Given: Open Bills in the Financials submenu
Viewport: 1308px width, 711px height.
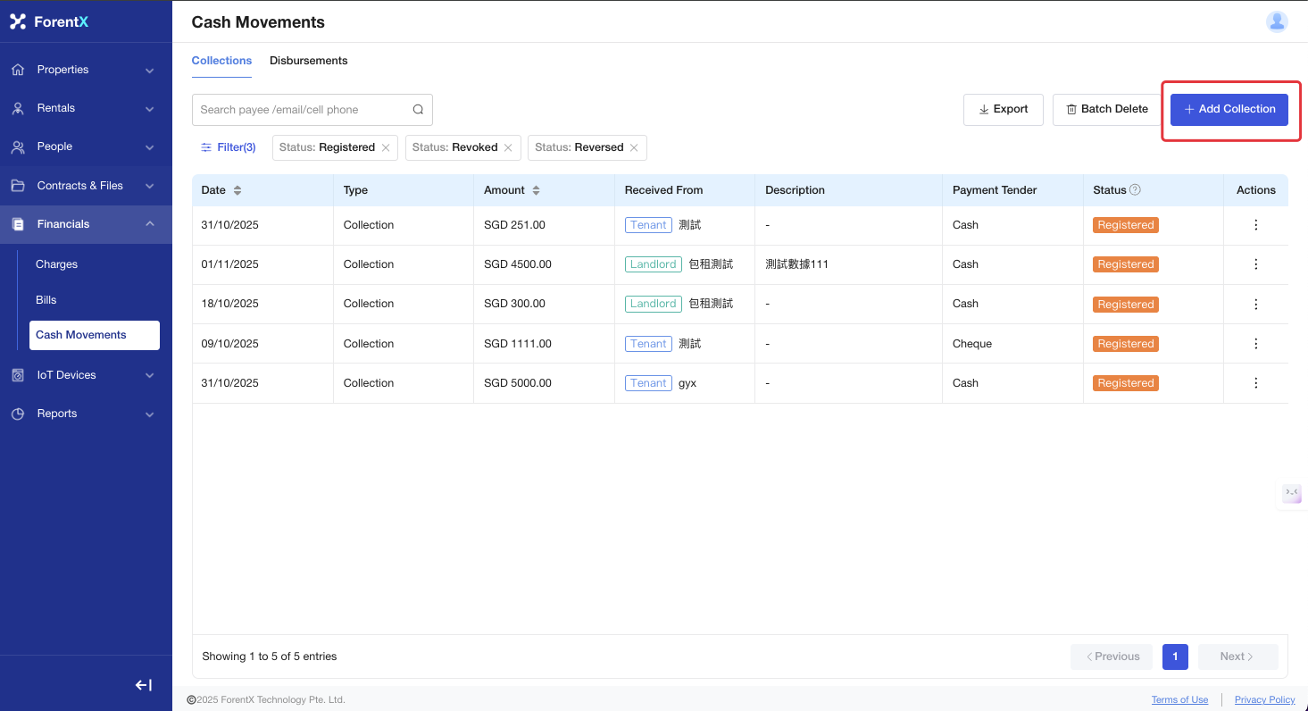Looking at the screenshot, I should coord(46,300).
